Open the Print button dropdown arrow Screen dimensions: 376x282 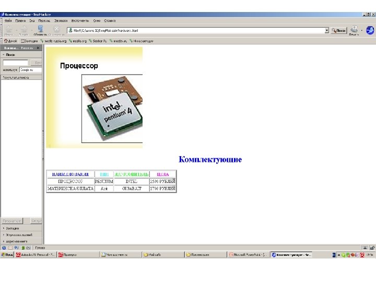pos(361,30)
